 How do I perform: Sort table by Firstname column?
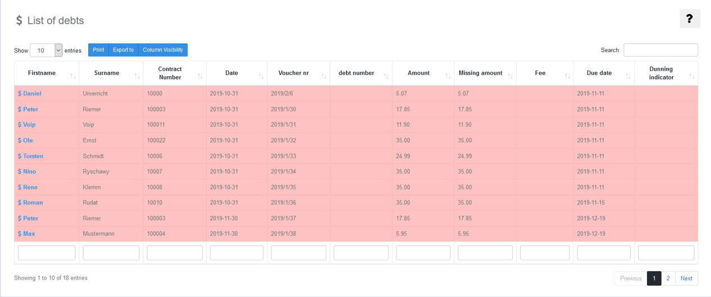point(47,73)
